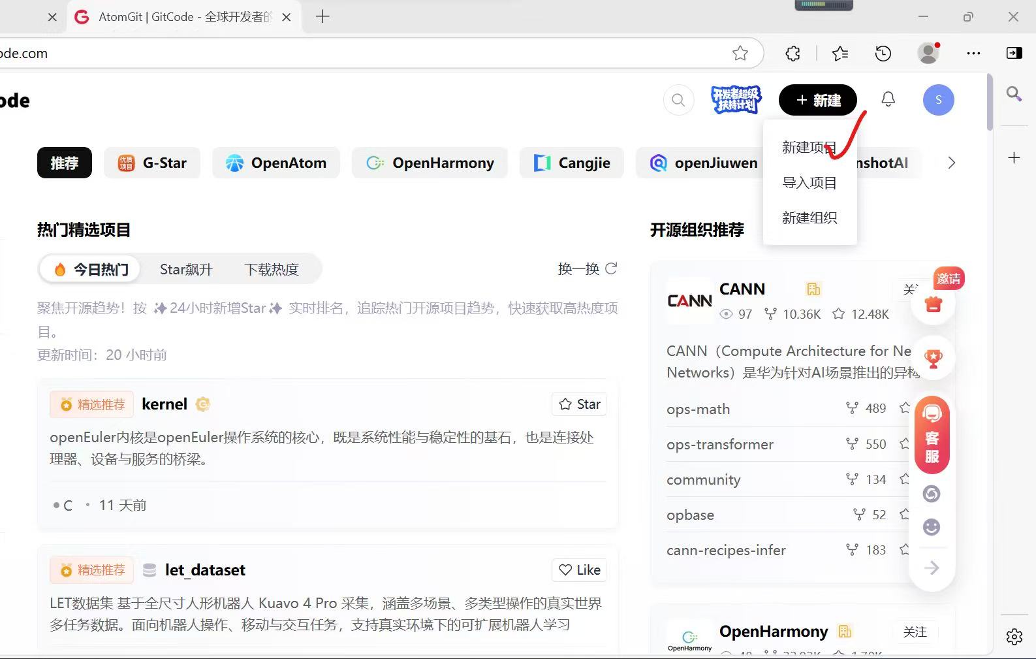The height and width of the screenshot is (659, 1036).
Task: Toggle the browser sidebar pane icon
Action: (1014, 53)
